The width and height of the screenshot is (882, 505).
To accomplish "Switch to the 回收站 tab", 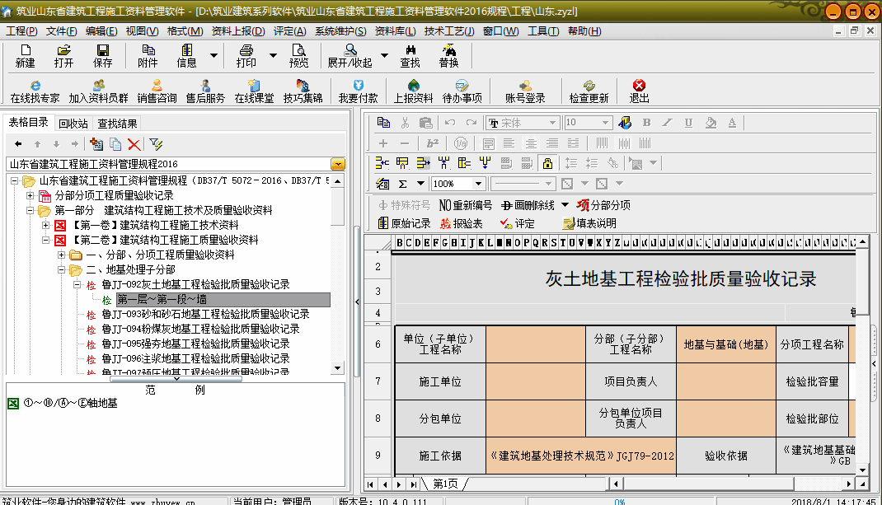I will [73, 124].
